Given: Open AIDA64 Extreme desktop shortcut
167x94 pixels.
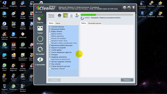Looking at the screenshot, I should pyautogui.click(x=14, y=46).
